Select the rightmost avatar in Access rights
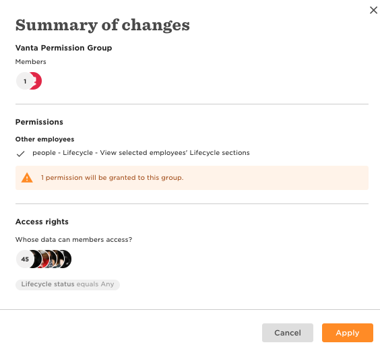Screen dimensions: 380x351 point(67,259)
